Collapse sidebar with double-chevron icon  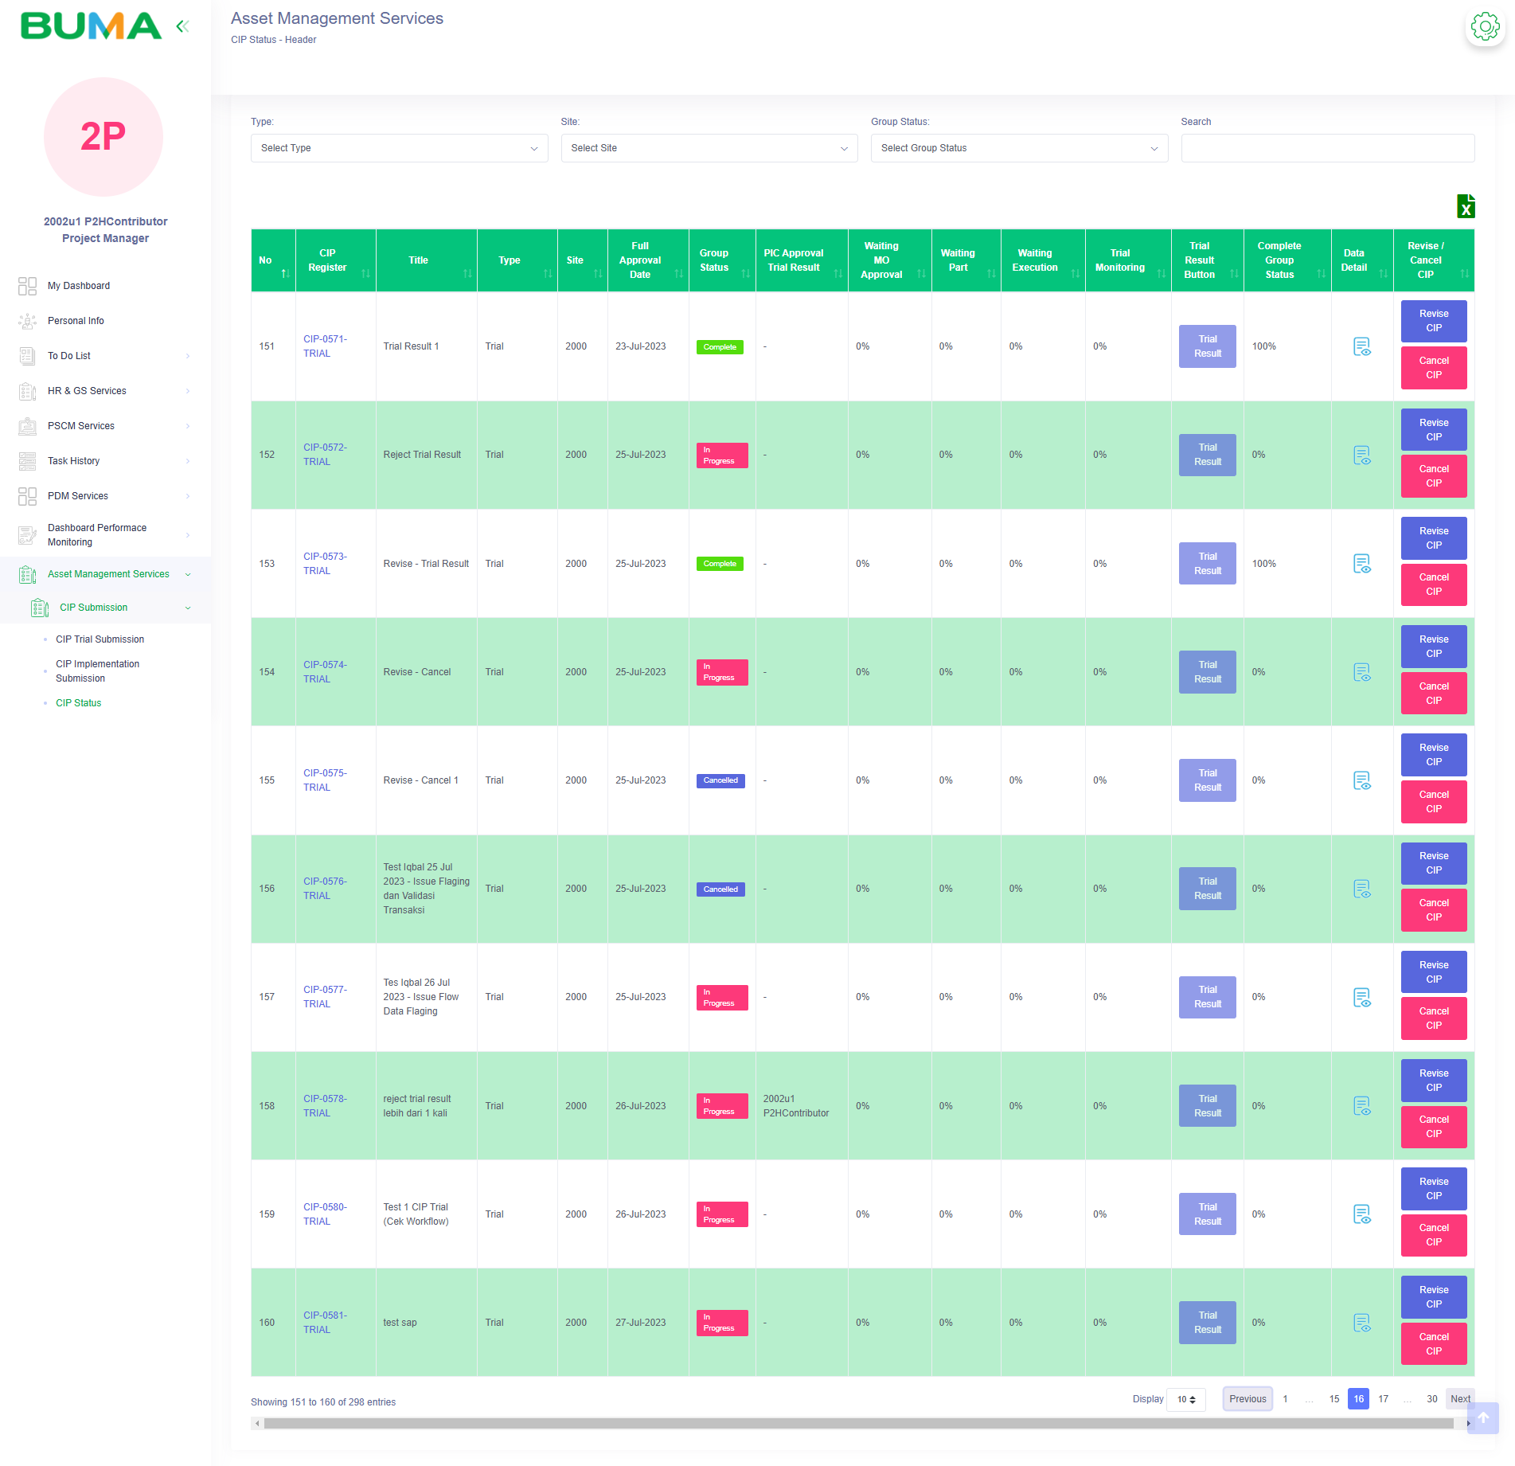click(x=182, y=26)
